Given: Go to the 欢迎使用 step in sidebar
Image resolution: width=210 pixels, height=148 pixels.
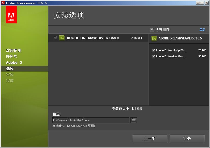Looking at the screenshot, I should click(x=14, y=51).
